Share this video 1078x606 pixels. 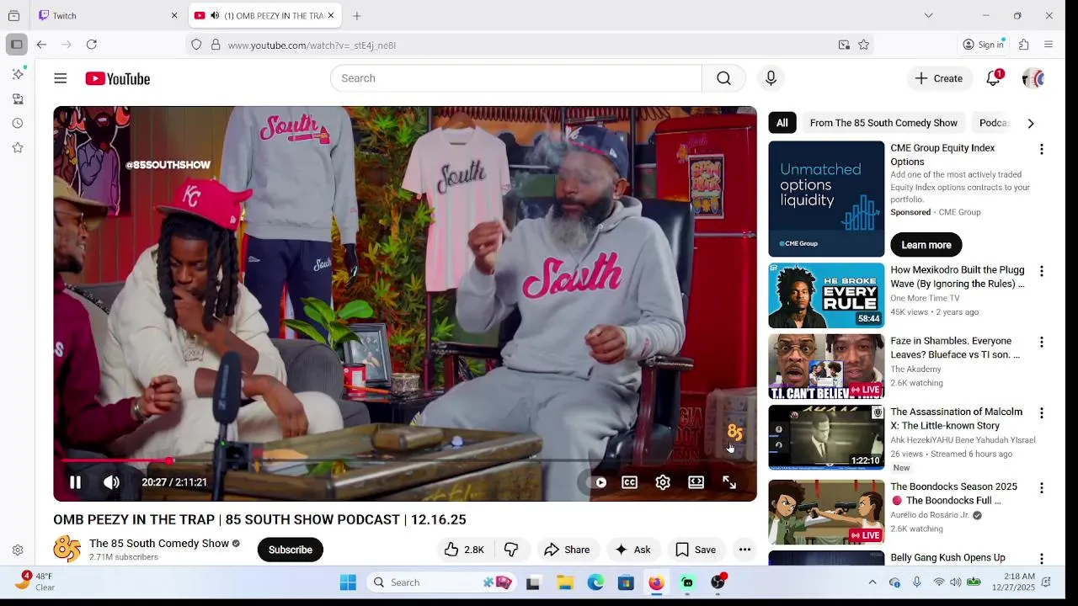point(567,550)
